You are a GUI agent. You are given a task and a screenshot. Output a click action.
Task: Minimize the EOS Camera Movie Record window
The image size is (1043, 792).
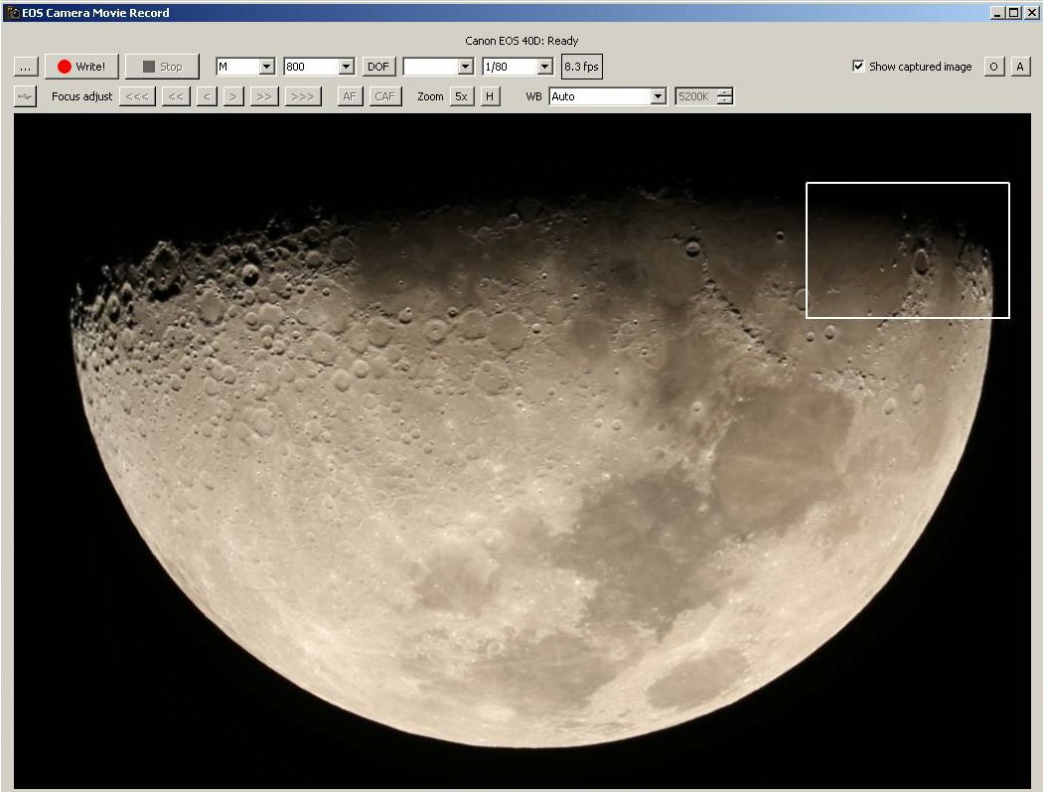(997, 13)
